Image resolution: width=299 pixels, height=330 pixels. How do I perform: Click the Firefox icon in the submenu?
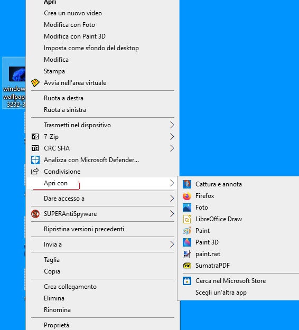(187, 196)
